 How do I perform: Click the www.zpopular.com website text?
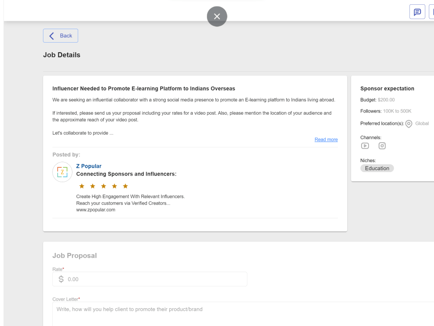(x=96, y=210)
